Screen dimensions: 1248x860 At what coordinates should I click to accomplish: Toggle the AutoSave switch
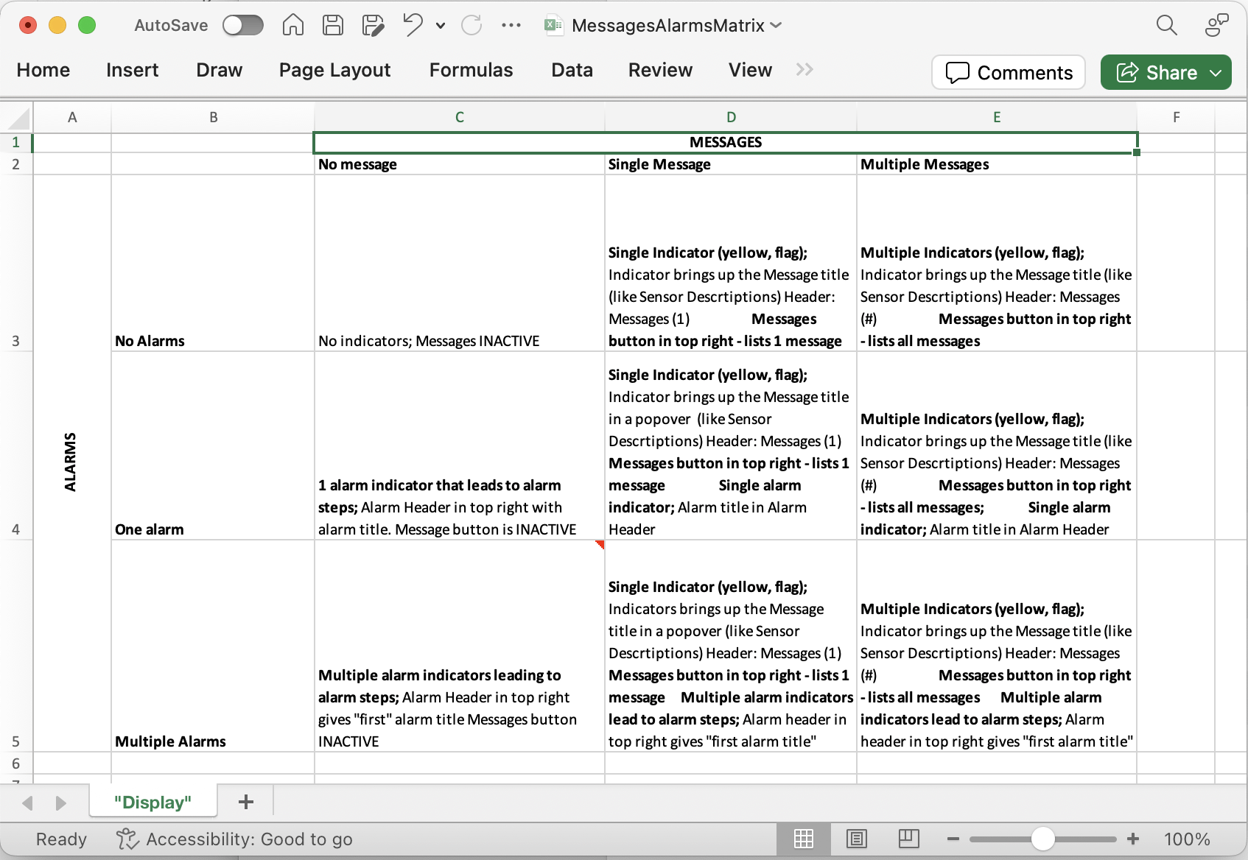point(243,25)
